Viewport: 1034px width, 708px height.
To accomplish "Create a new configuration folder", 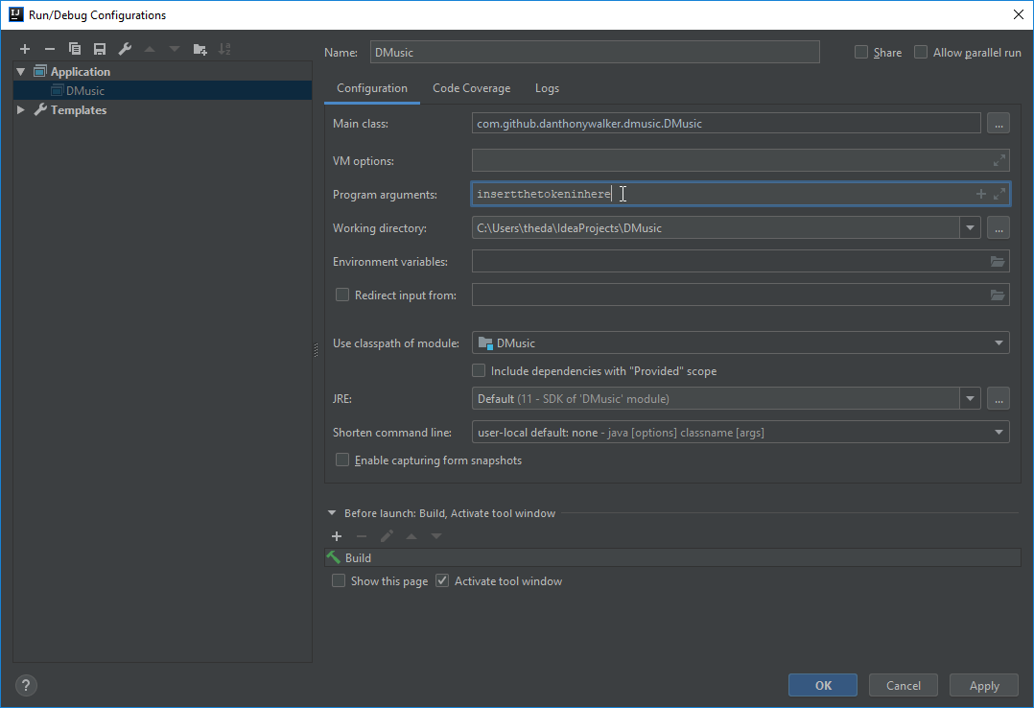I will (x=200, y=49).
